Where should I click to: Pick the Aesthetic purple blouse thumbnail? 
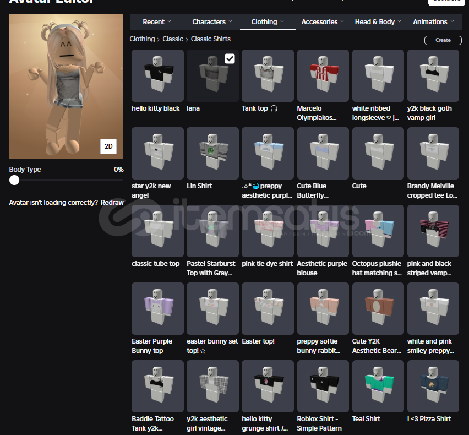(x=323, y=231)
